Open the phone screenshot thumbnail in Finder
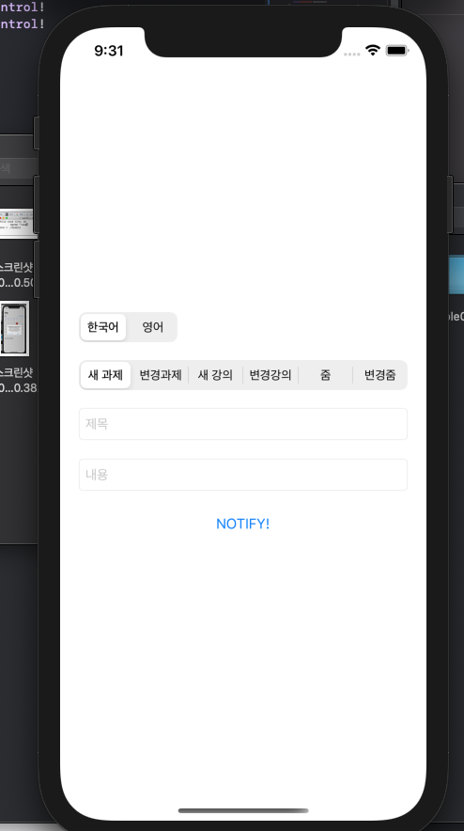This screenshot has width=464, height=831. click(14, 329)
